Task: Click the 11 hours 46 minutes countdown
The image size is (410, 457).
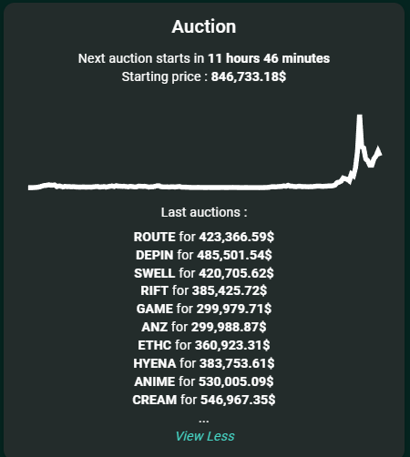Action: pos(269,58)
